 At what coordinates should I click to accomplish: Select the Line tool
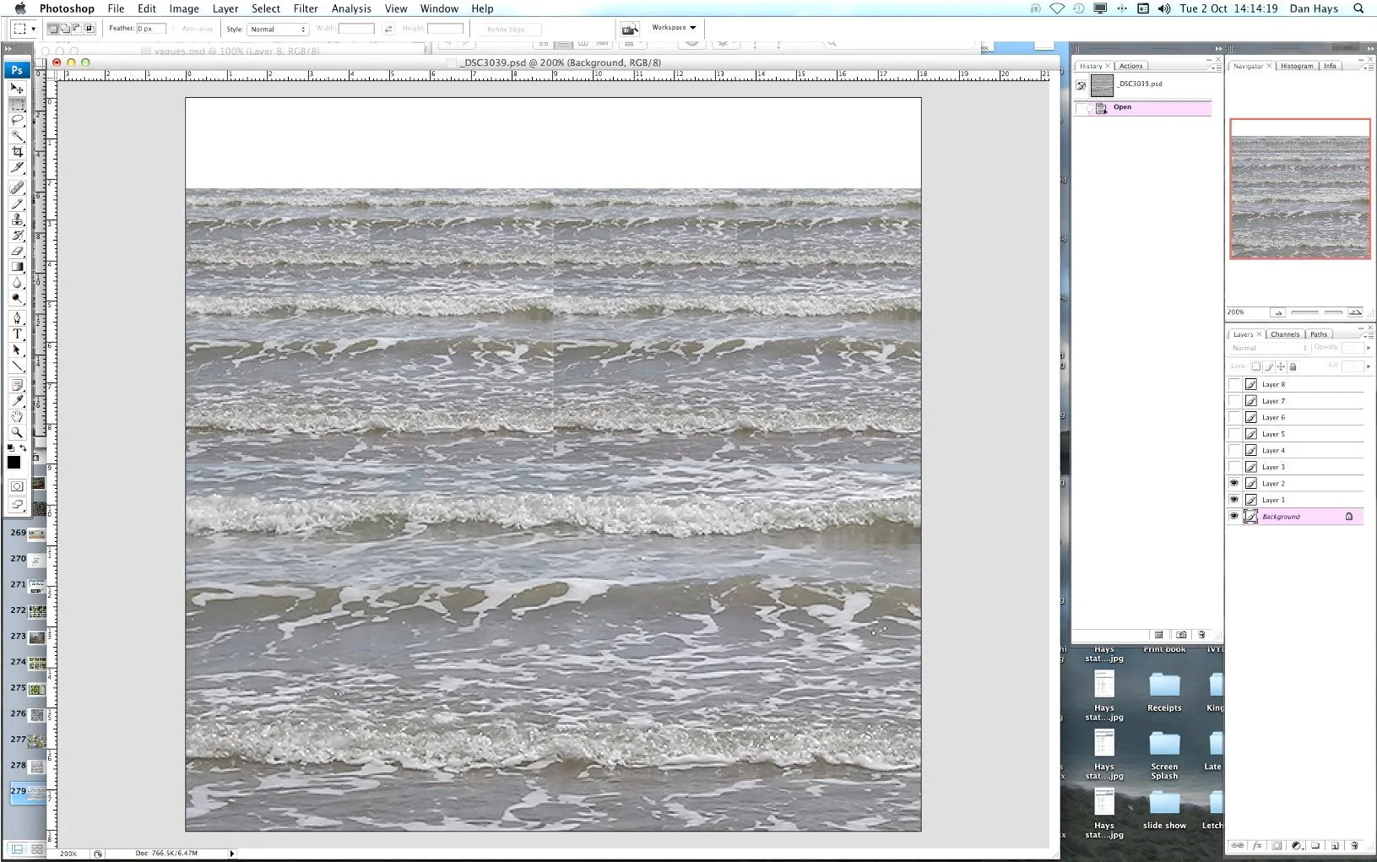[x=17, y=366]
